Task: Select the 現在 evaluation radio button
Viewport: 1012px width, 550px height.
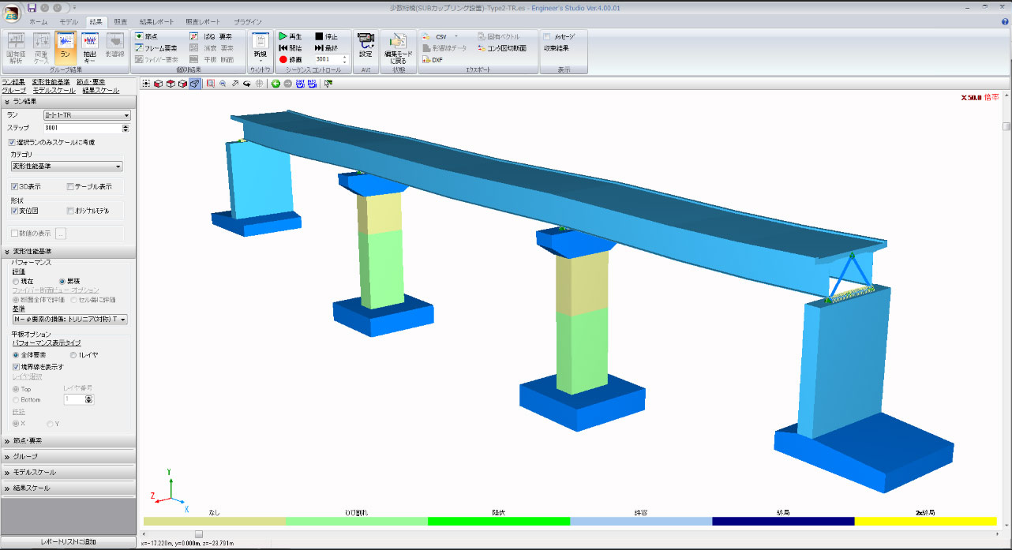Action: (x=17, y=280)
